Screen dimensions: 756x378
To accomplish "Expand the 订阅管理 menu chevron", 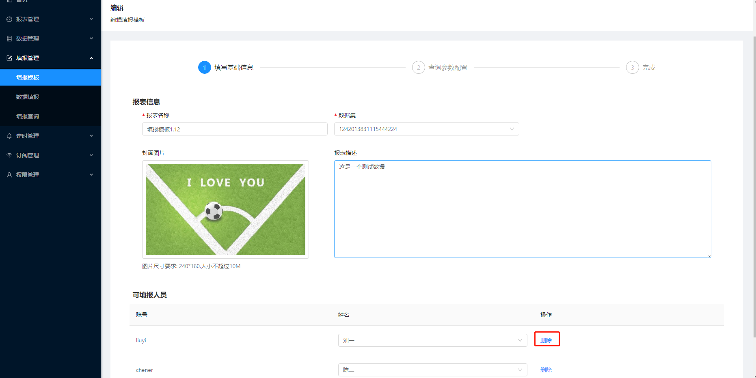I will pyautogui.click(x=91, y=155).
